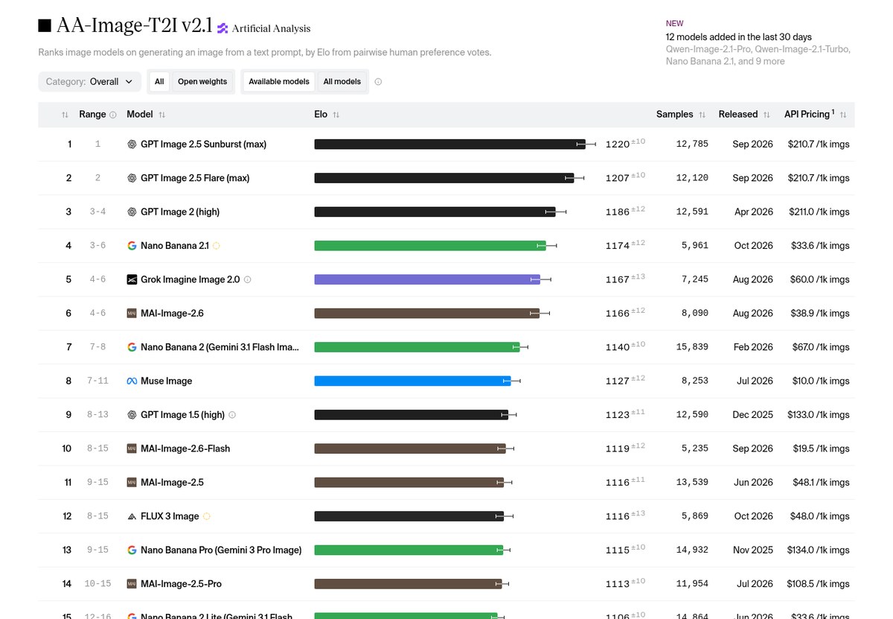
Task: Click the Muse Image model name
Action: click(x=166, y=381)
